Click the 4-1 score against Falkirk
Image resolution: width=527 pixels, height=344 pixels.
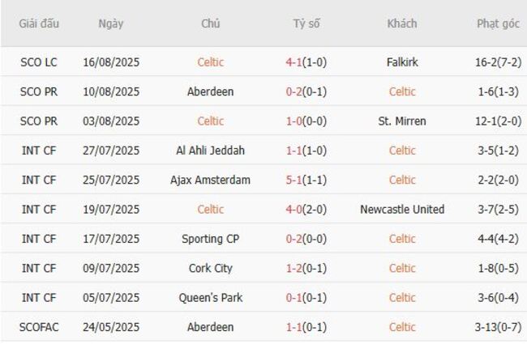click(295, 62)
